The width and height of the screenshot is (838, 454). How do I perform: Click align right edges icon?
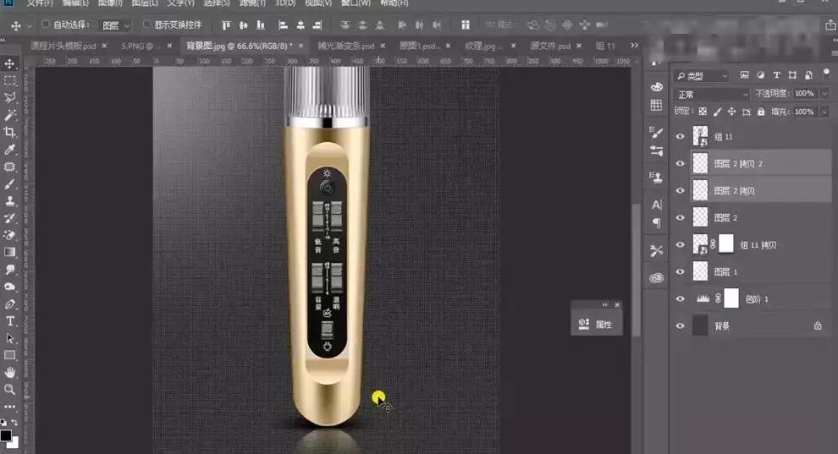317,25
